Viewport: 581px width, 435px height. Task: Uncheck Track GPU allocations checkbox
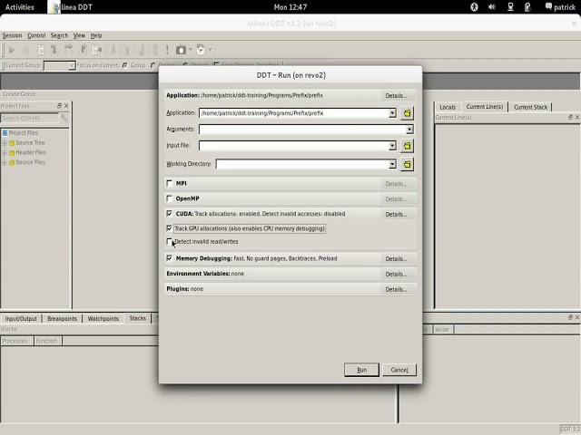tap(170, 228)
